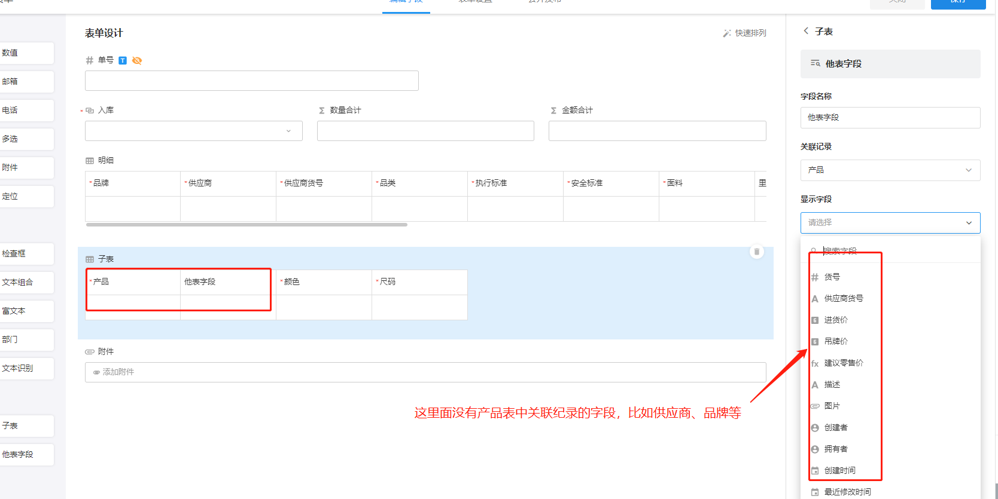The width and height of the screenshot is (998, 499).
Task: Open the 入库 dropdown field
Action: tap(193, 131)
